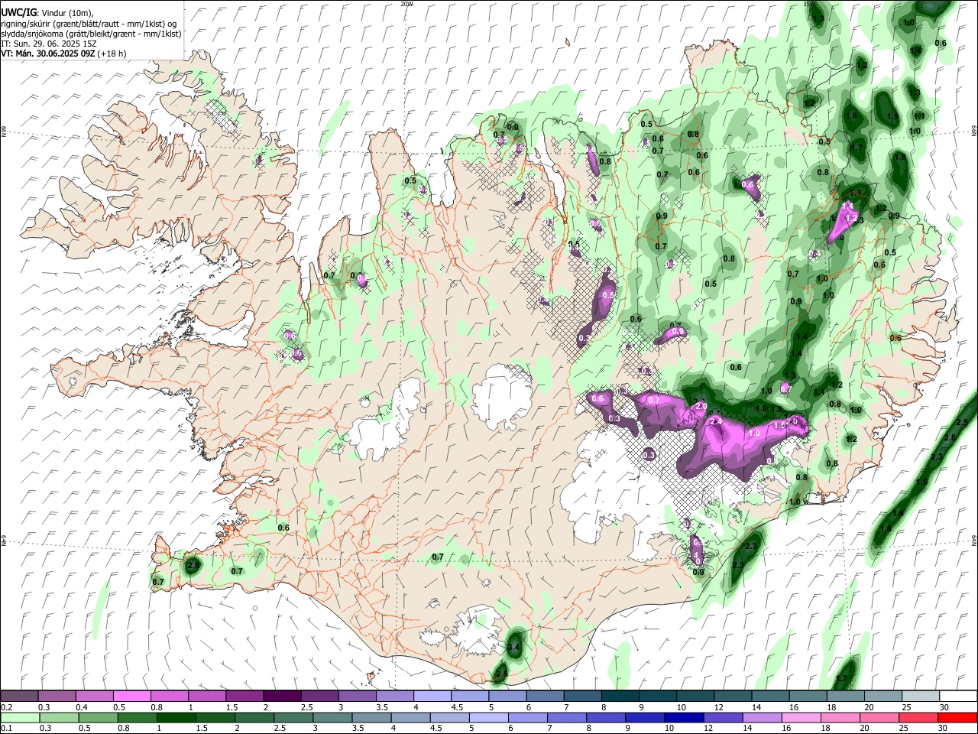Click the '15W' longitude label
Screen dimensions: 978x734
tap(809, 4)
